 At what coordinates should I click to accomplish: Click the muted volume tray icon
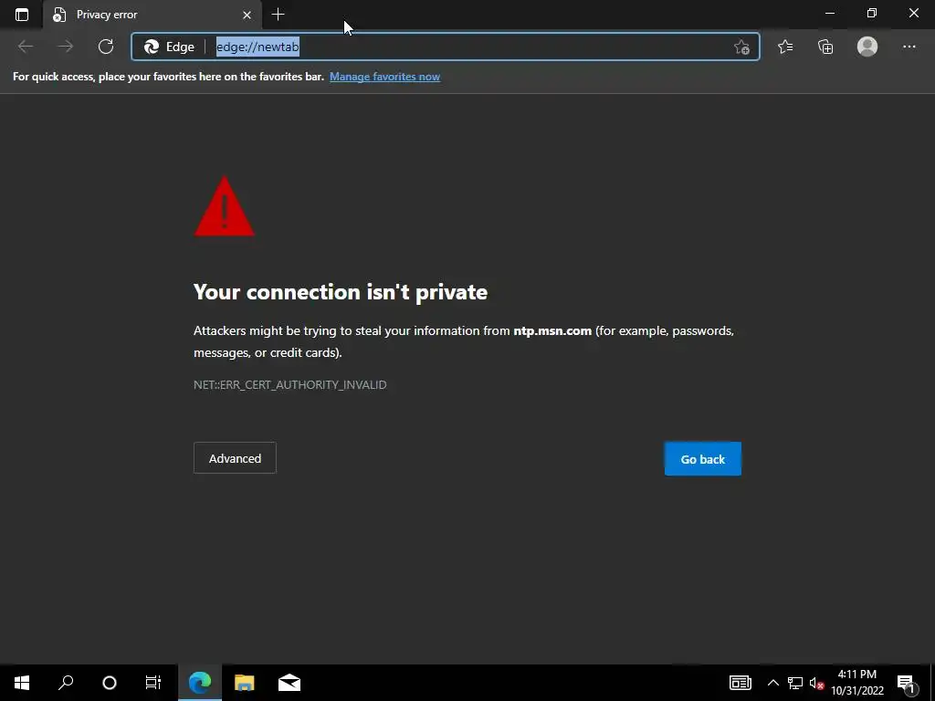pyautogui.click(x=816, y=683)
